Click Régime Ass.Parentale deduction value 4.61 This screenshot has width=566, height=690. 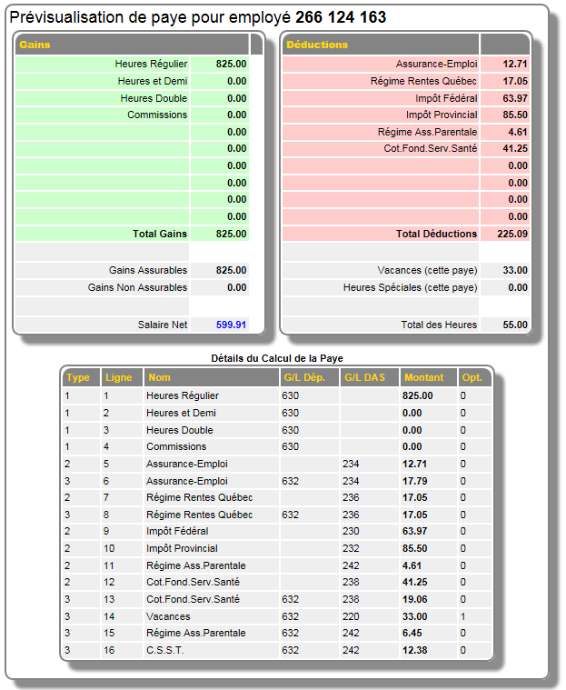click(x=518, y=132)
